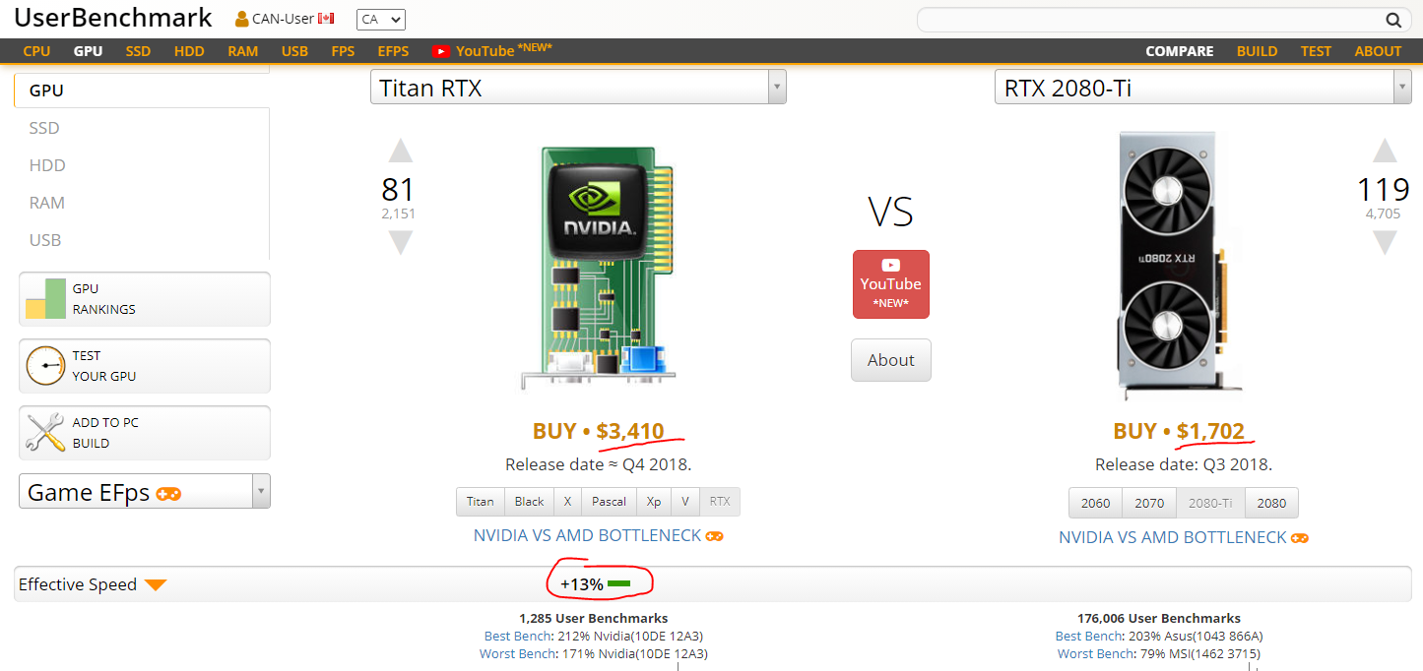This screenshot has width=1423, height=671.
Task: Click the About button
Action: point(890,360)
